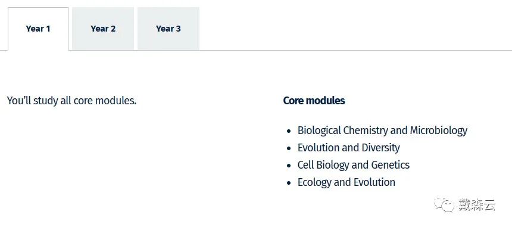
Task: Click the bullet before Biological Chemistry and Microbiology
Action: tap(289, 131)
